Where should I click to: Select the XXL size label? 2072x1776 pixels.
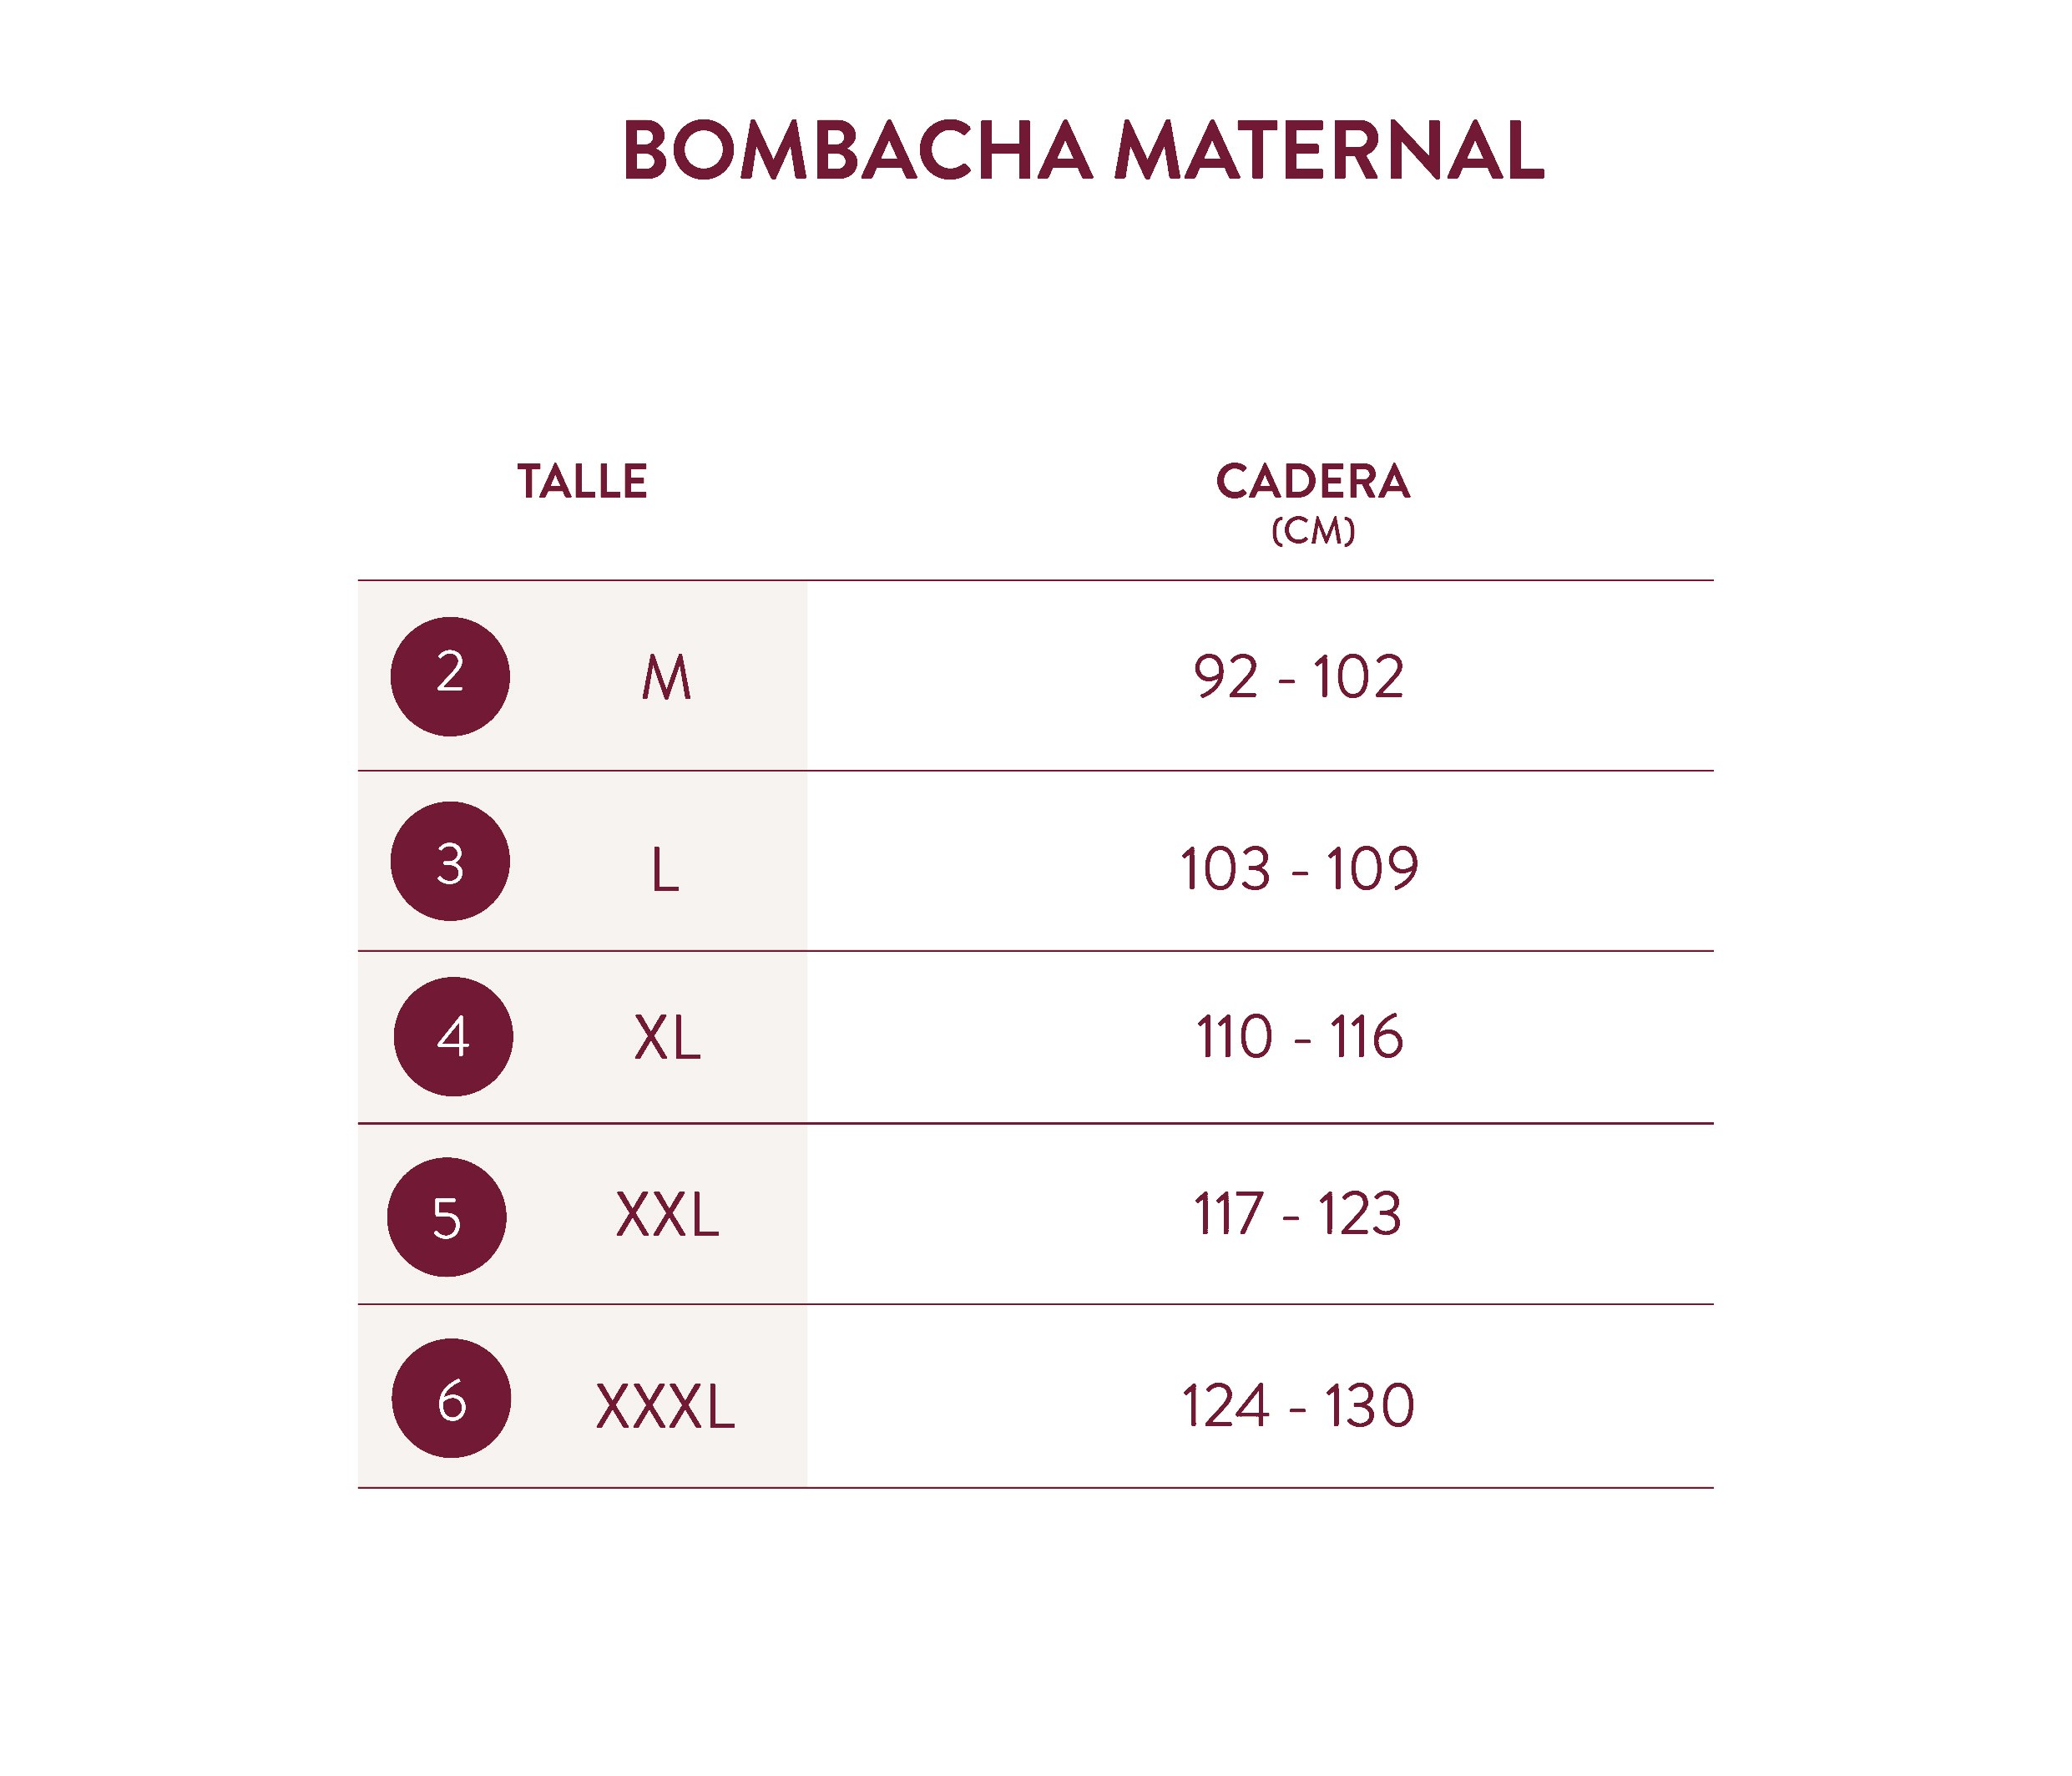point(667,1215)
